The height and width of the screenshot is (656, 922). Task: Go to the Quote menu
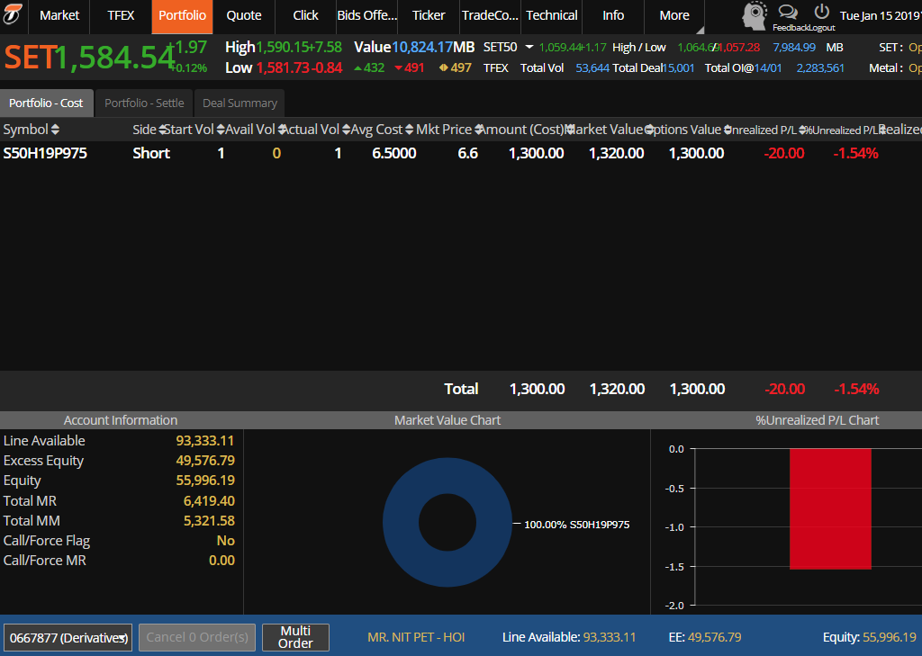pos(244,15)
